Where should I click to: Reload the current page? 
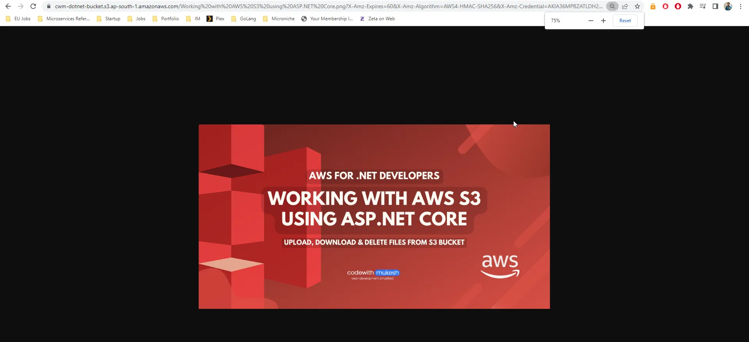[x=33, y=6]
